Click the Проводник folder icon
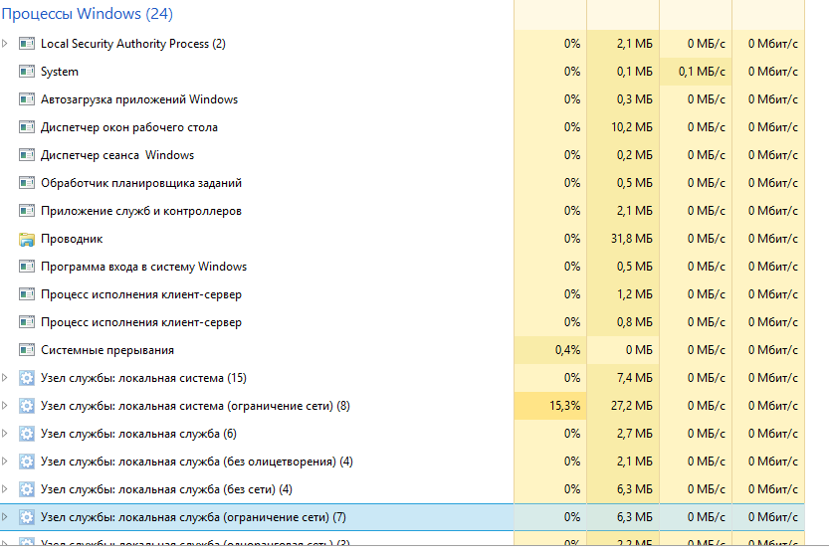The width and height of the screenshot is (829, 556). 27,240
